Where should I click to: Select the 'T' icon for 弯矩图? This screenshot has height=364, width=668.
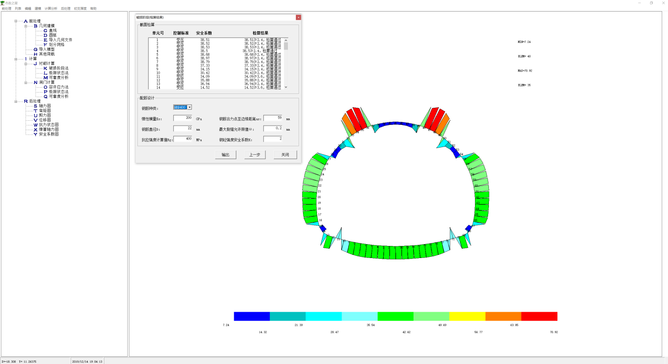(x=35, y=111)
